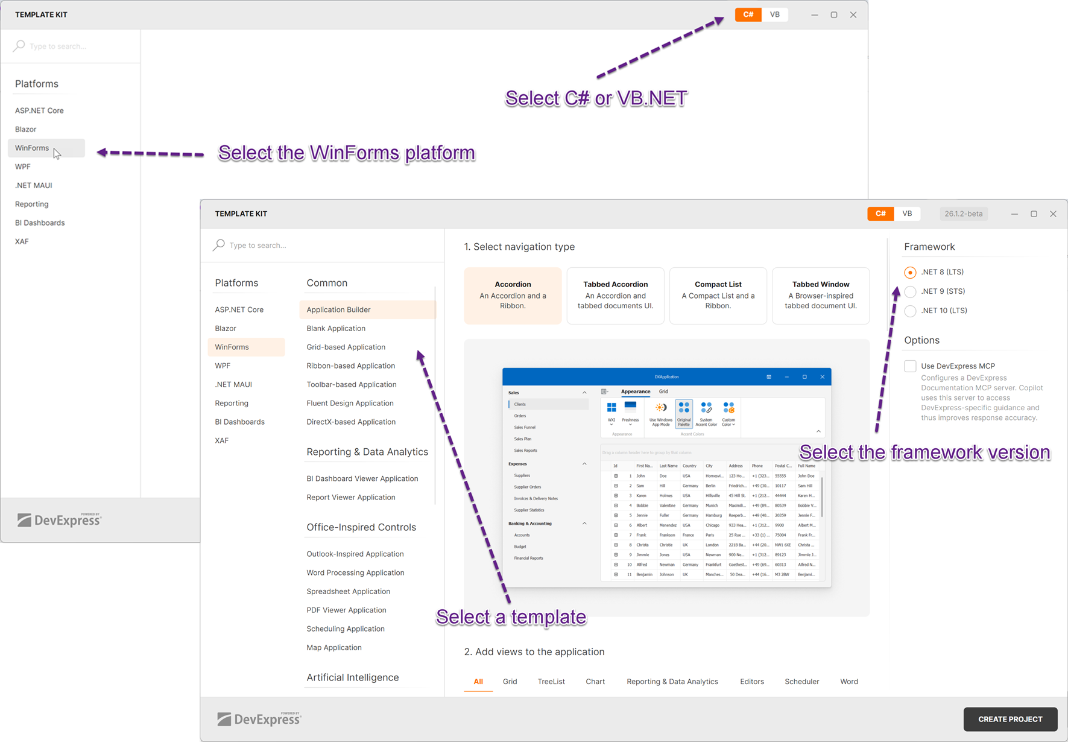Select .NET 8 (LTS) framework radio button
Screen dimensions: 1068x742
910,272
